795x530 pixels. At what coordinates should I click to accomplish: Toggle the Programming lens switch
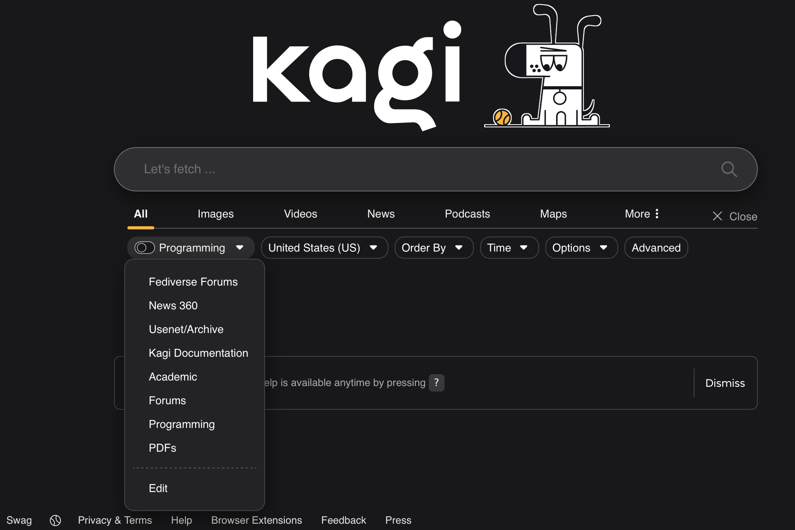coord(144,248)
